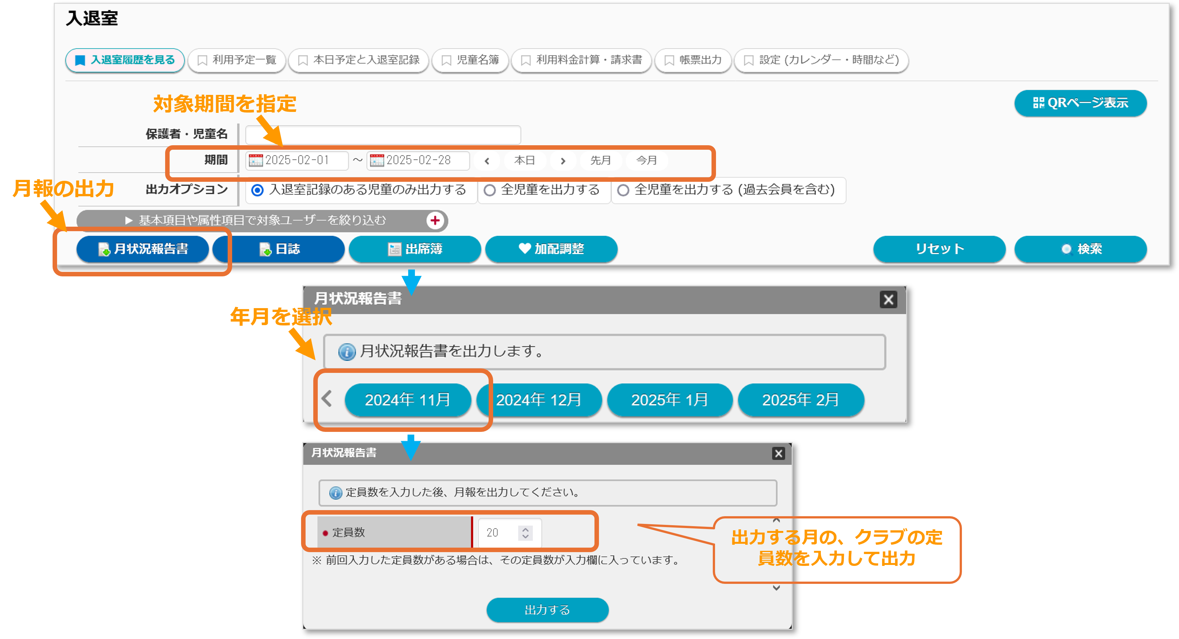Click the end date field 2025-02-28
1179x639 pixels.
tap(418, 160)
